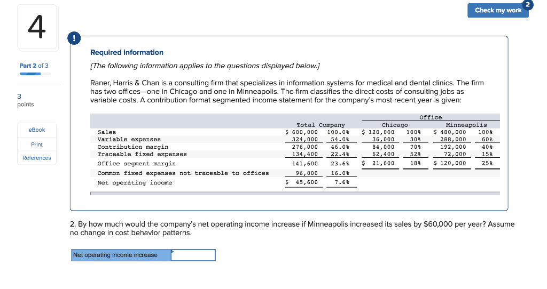Image resolution: width=547 pixels, height=289 pixels.
Task: Click the horizontal scrollbar below the income statement table
Action: 295,193
